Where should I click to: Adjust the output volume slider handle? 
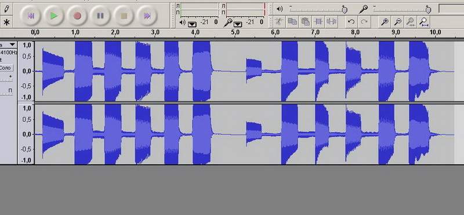pos(344,9)
